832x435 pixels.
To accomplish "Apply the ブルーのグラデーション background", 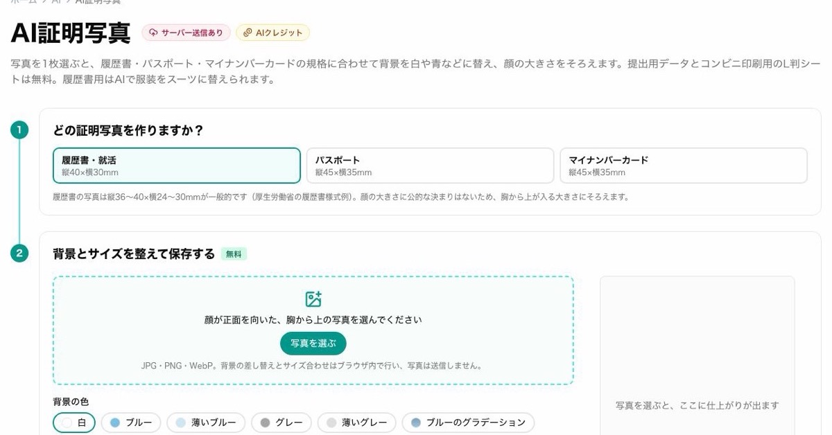I will point(468,423).
